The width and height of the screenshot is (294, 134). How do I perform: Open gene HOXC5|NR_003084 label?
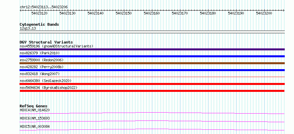coord(35,126)
